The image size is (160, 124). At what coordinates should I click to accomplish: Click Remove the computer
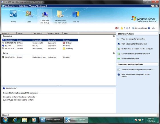130,59
